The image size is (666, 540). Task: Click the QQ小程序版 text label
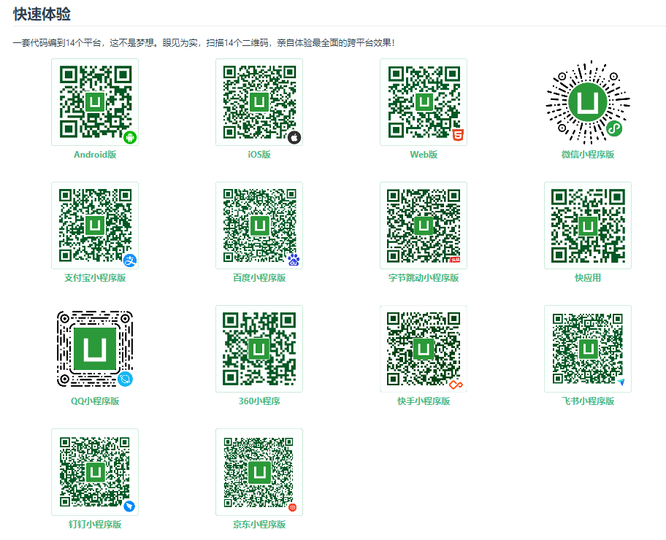pos(95,401)
